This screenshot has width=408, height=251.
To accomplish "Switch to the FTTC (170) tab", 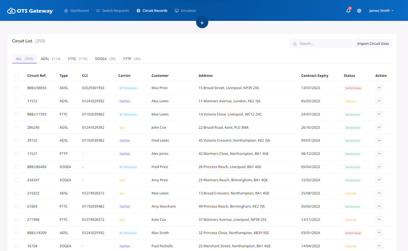I will (78, 59).
